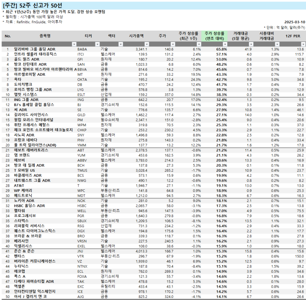The height and width of the screenshot is (301, 306).
Task: Select the 아르셀로미탈 ADR cell
Action: [29, 75]
